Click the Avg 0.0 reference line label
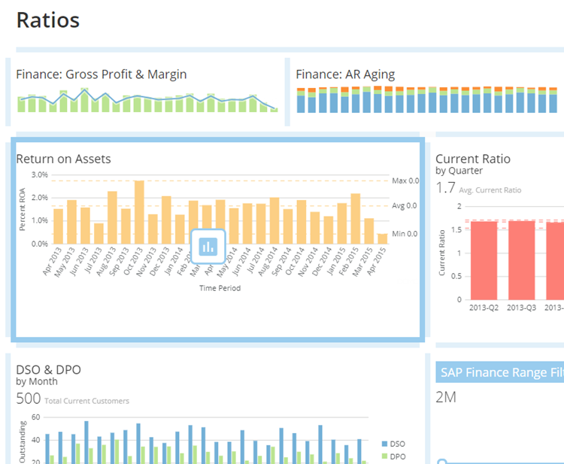The image size is (564, 464). [405, 206]
